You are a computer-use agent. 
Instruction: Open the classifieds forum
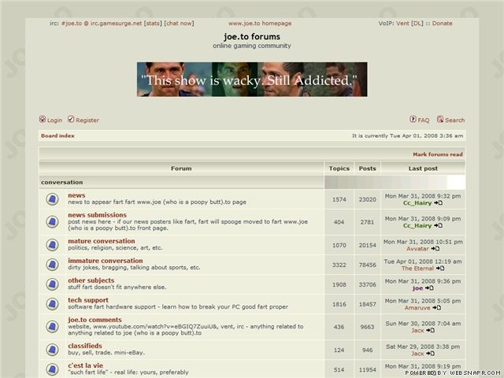pyautogui.click(x=85, y=346)
